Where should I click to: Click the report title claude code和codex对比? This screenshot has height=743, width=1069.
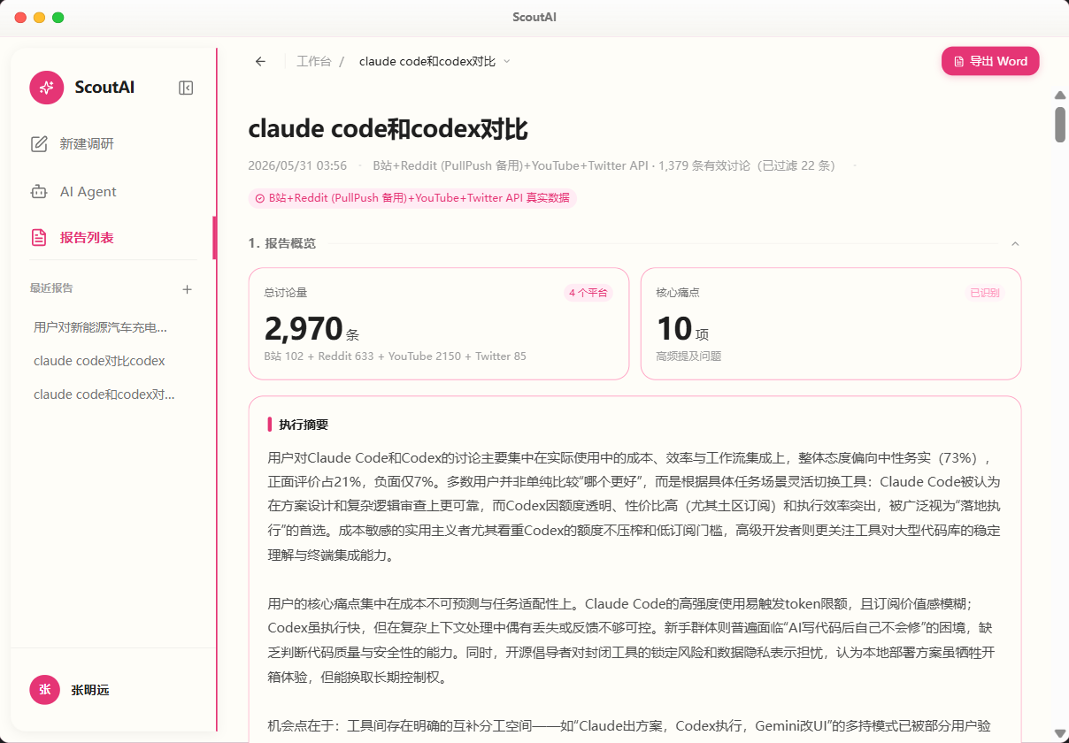click(388, 129)
